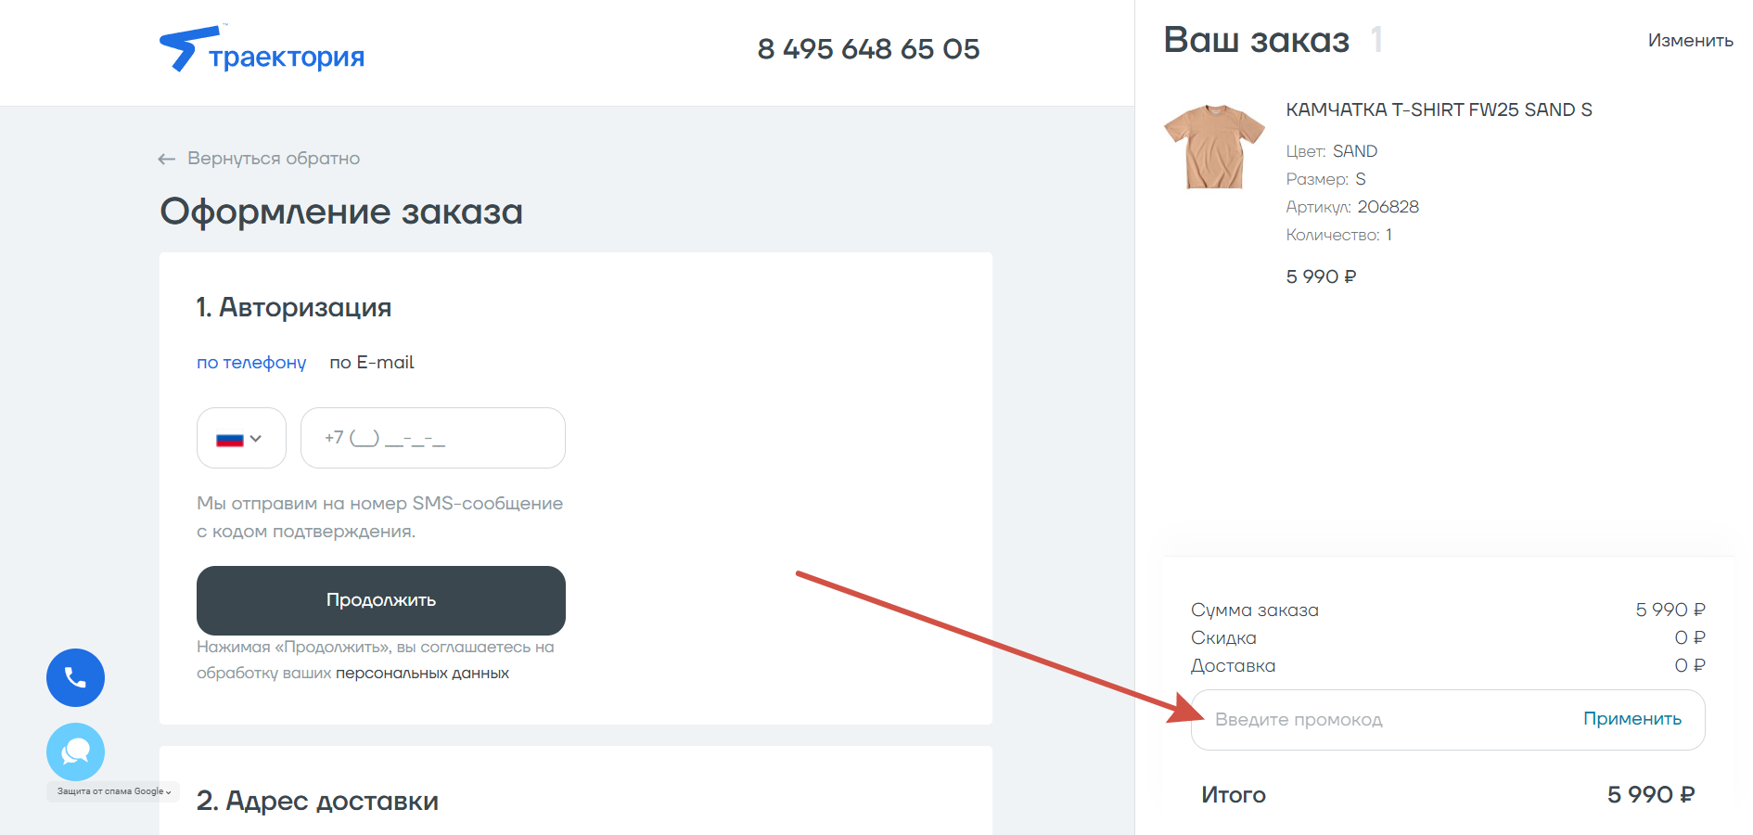Open персональных данных link
Image resolution: width=1753 pixels, height=835 pixels.
[x=422, y=674]
